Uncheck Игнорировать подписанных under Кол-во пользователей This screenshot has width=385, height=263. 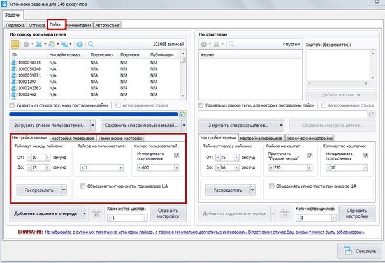177,156
